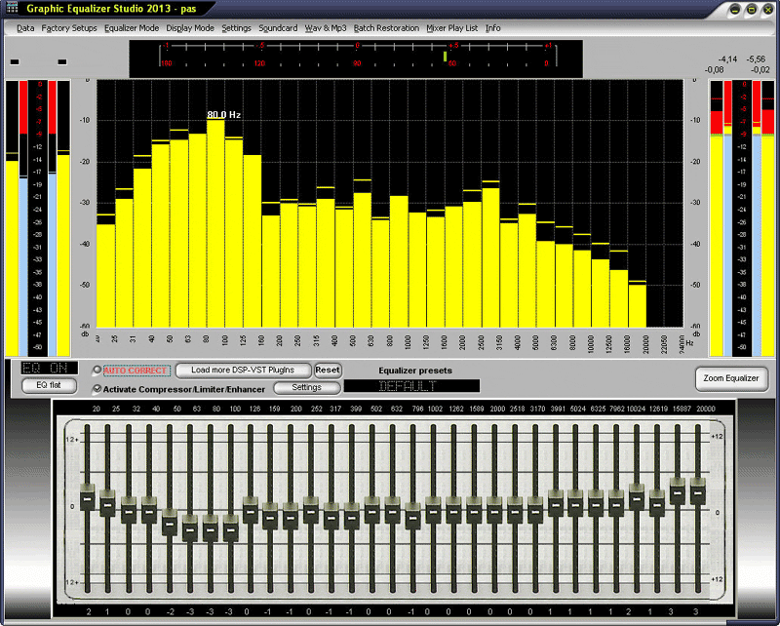The image size is (780, 626).
Task: Open the Info menu
Action: coord(493,28)
